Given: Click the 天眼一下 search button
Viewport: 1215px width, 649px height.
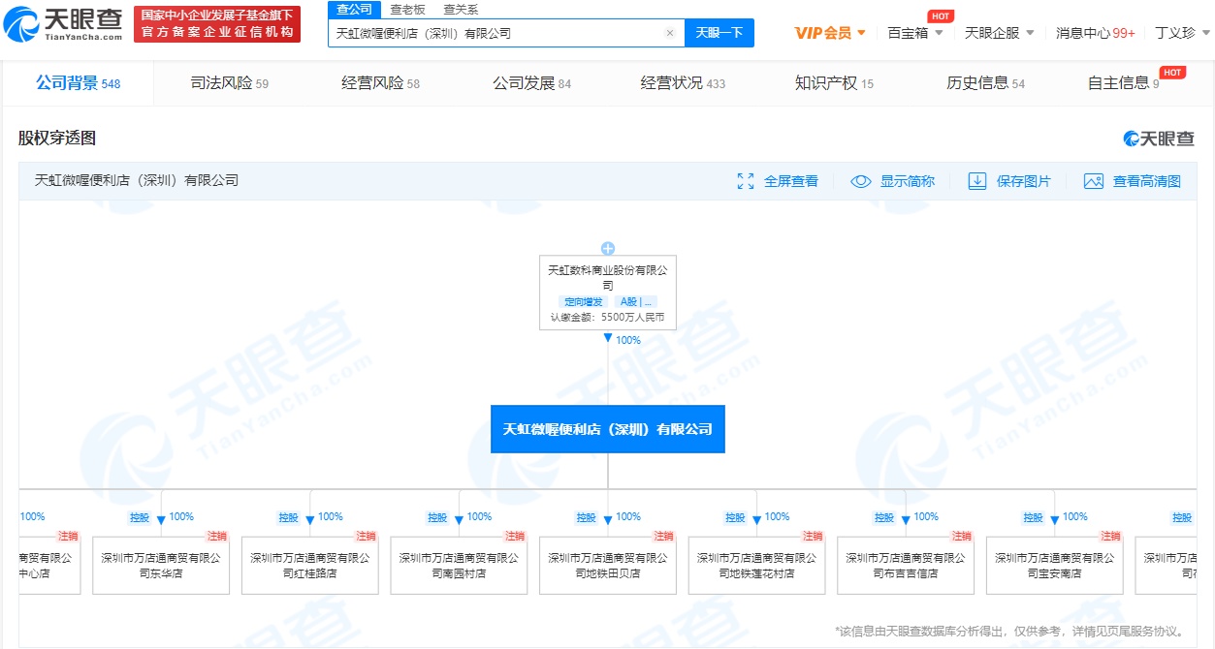Looking at the screenshot, I should click(719, 33).
